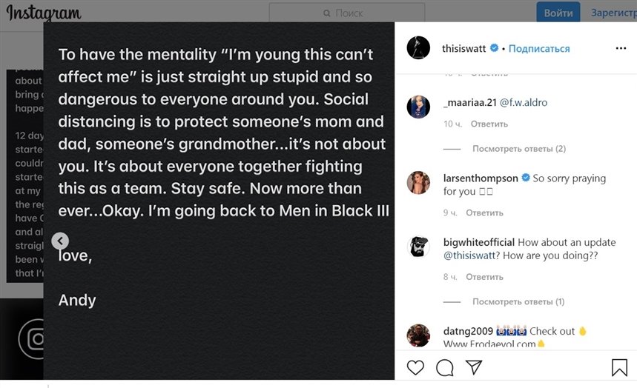Open datng2009 profile avatar

click(418, 335)
